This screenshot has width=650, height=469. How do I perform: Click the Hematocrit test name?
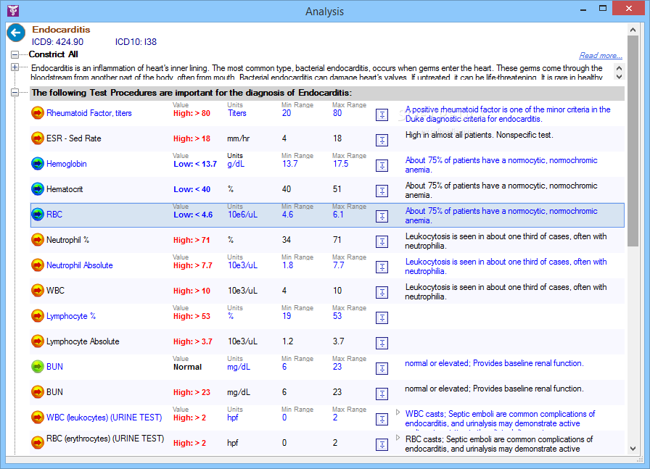[65, 189]
